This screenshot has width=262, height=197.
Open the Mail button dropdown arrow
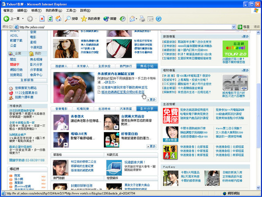click(x=137, y=19)
